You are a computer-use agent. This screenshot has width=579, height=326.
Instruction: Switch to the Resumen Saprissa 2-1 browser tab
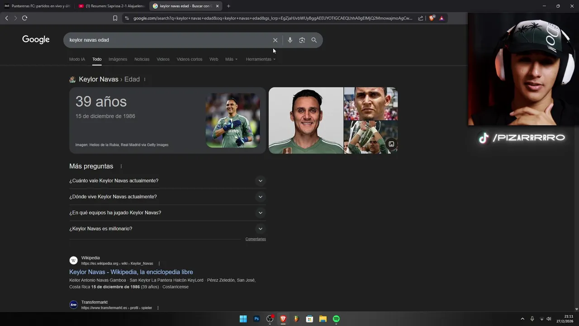pyautogui.click(x=112, y=6)
